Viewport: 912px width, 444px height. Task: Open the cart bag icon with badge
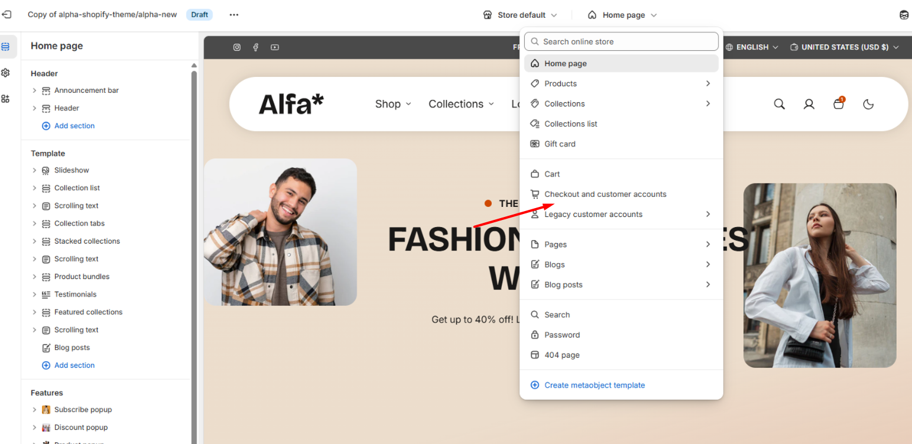pos(839,103)
